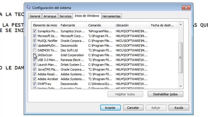Toggle the Adobe Acrobat checkbox
This screenshot has width=208, height=117.
point(34,79)
